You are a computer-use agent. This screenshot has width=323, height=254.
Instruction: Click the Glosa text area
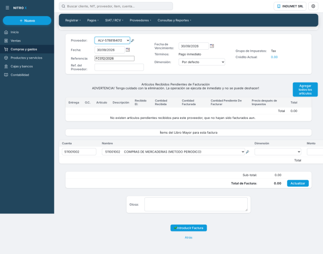[196, 204]
